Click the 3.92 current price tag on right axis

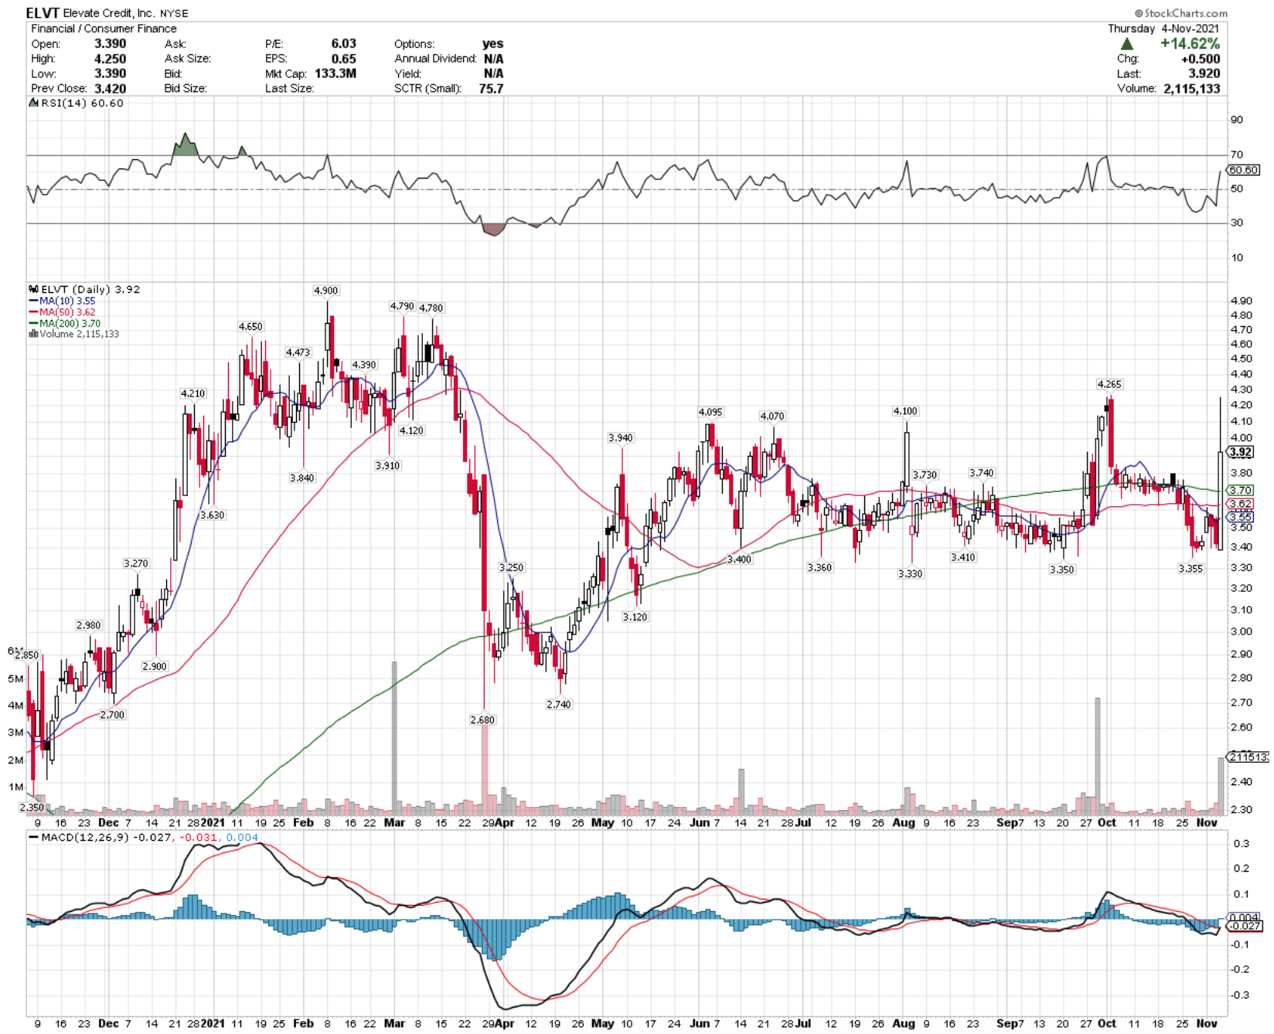point(1241,452)
